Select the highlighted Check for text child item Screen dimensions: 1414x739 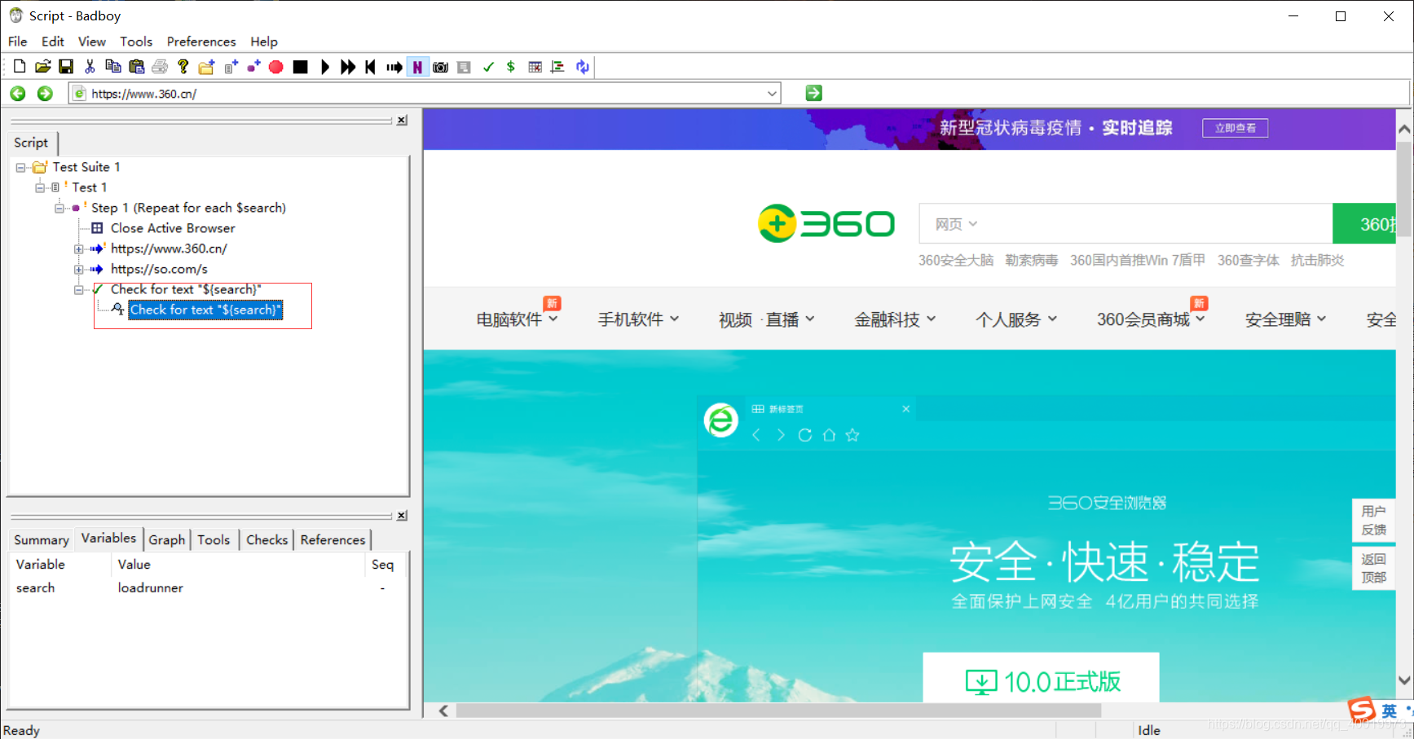[x=205, y=310]
